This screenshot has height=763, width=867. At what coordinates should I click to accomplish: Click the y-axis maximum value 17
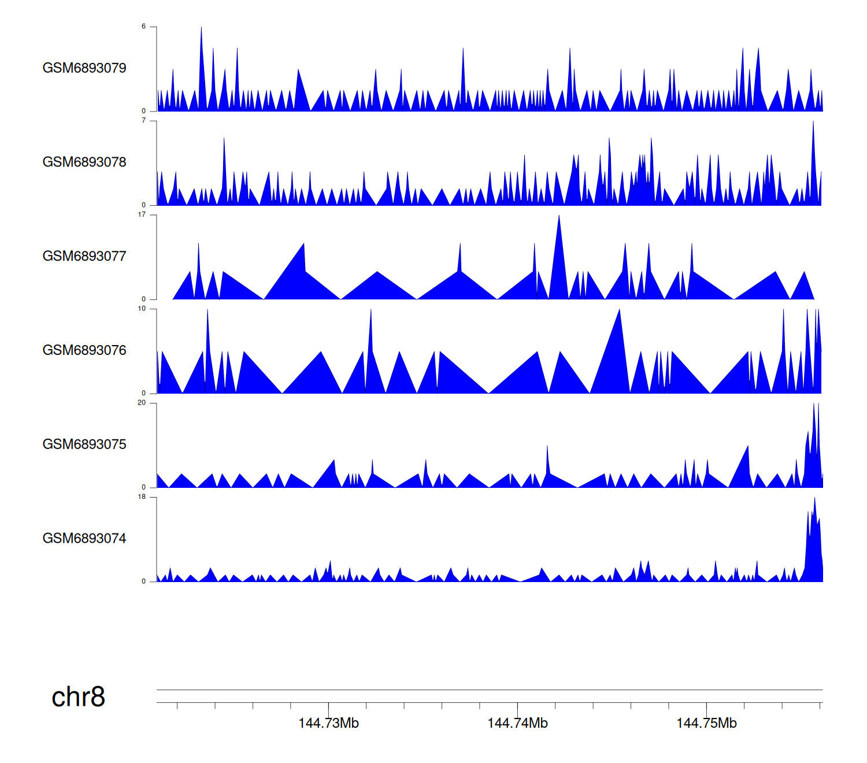pyautogui.click(x=142, y=215)
